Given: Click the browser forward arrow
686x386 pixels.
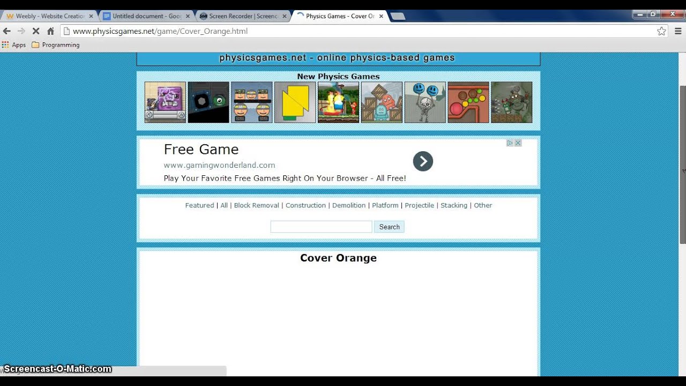Looking at the screenshot, I should pyautogui.click(x=21, y=31).
